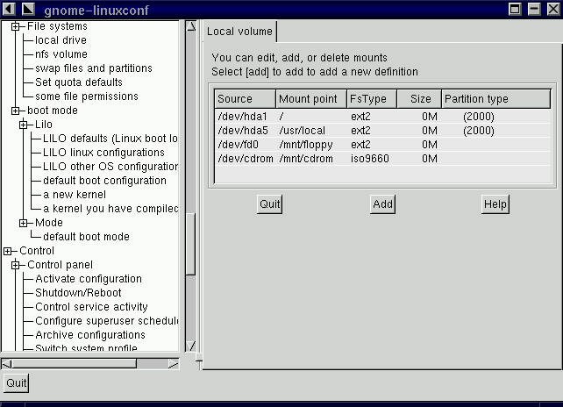Select LILO linux configurations entry
The width and height of the screenshot is (563, 407).
click(x=103, y=153)
